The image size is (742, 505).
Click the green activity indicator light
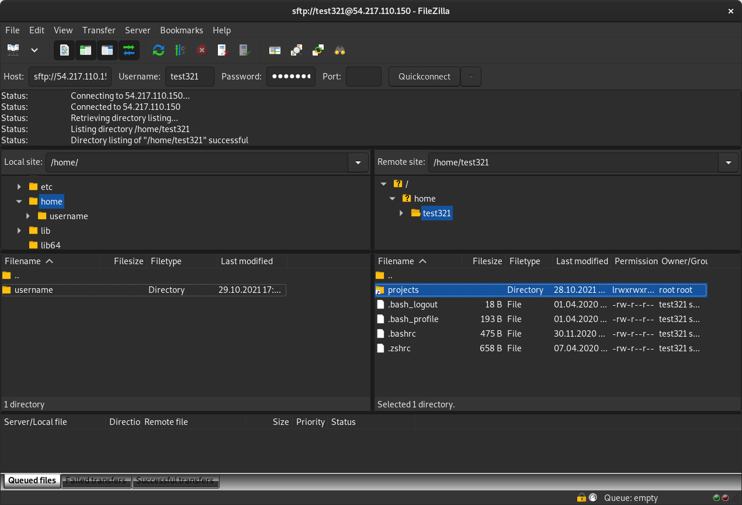pos(716,498)
